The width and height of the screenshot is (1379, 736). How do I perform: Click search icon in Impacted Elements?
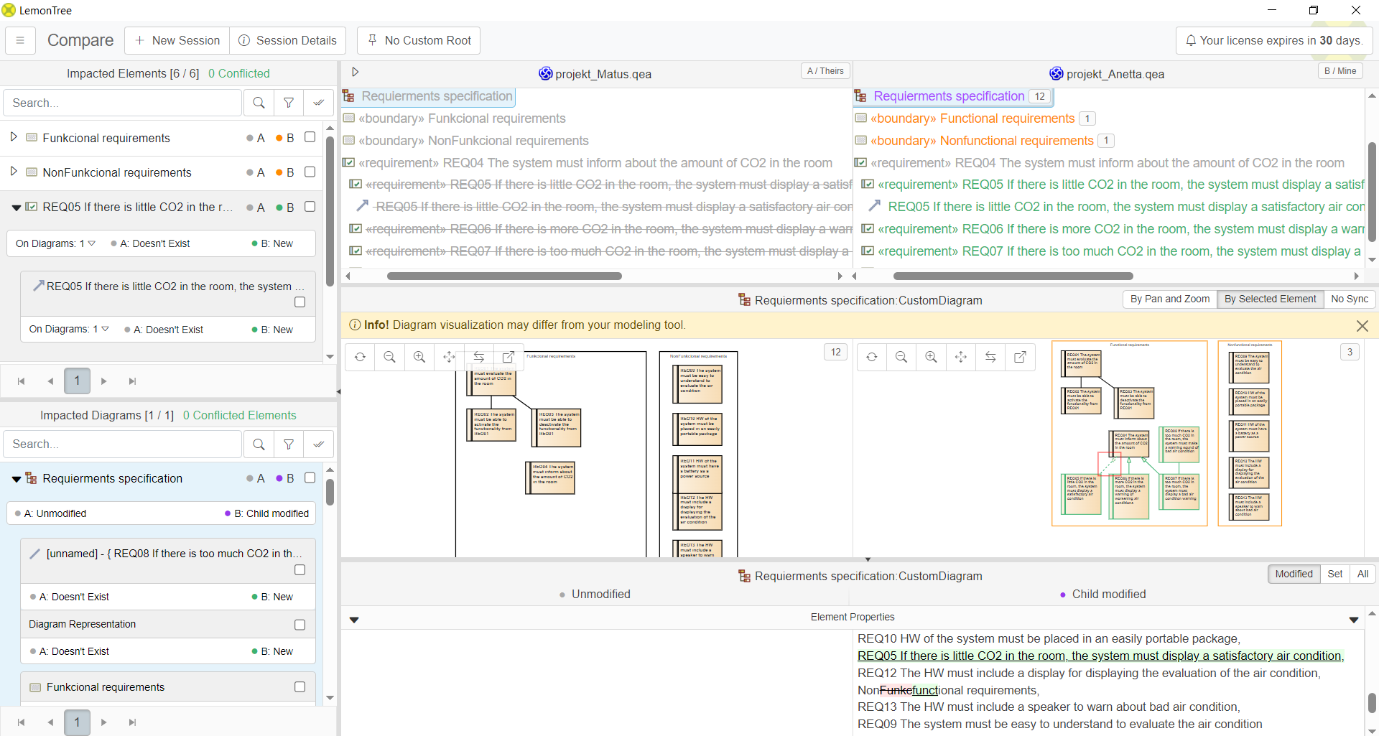pos(259,103)
